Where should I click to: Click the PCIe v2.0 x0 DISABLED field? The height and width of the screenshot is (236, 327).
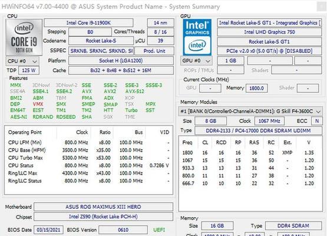point(269,51)
